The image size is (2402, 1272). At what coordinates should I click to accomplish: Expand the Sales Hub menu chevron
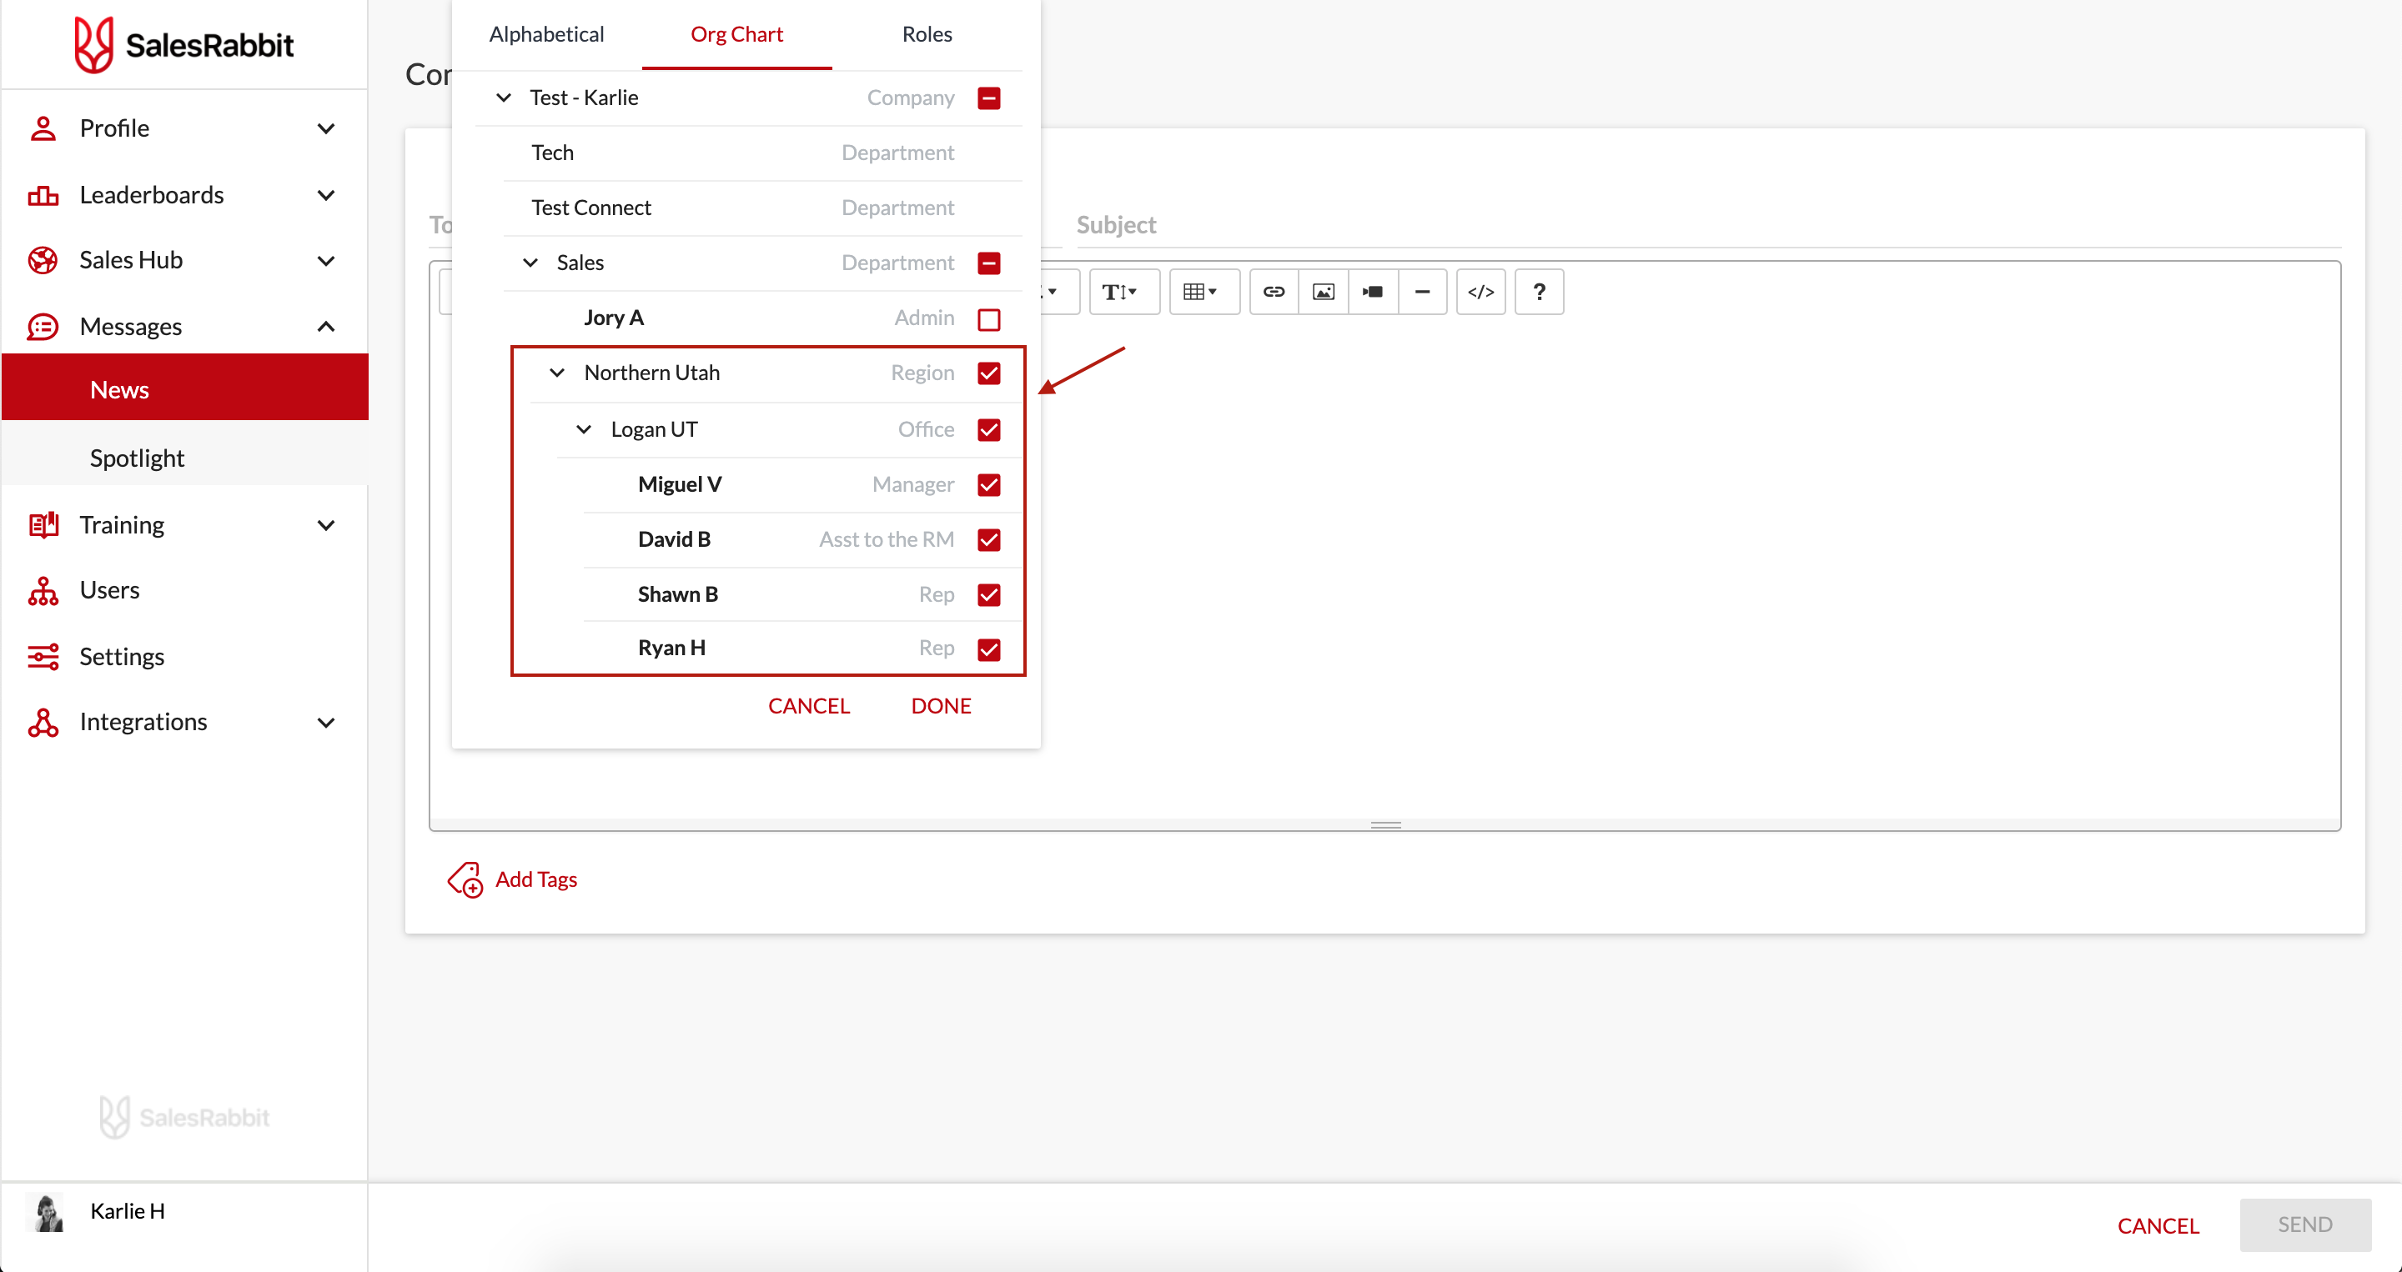pos(325,261)
